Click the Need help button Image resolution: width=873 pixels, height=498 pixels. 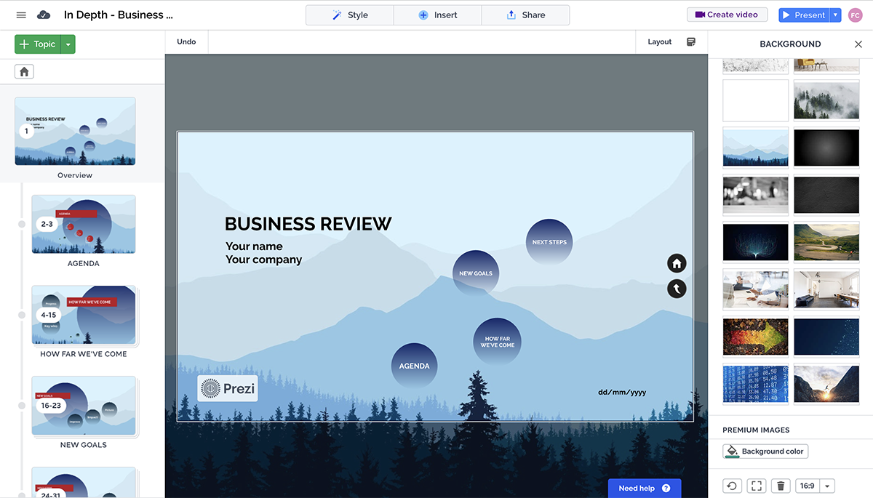(643, 488)
